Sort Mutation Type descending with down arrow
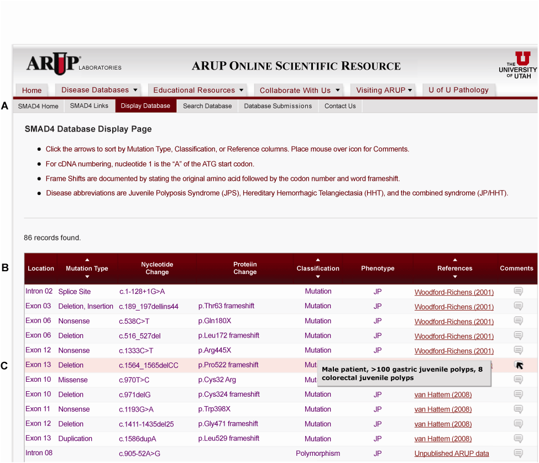Image resolution: width=539 pixels, height=463 pixels. coord(87,276)
